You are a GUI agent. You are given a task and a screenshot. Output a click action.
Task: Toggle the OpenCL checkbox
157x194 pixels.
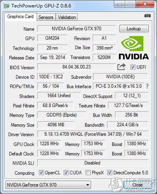(x=41, y=173)
